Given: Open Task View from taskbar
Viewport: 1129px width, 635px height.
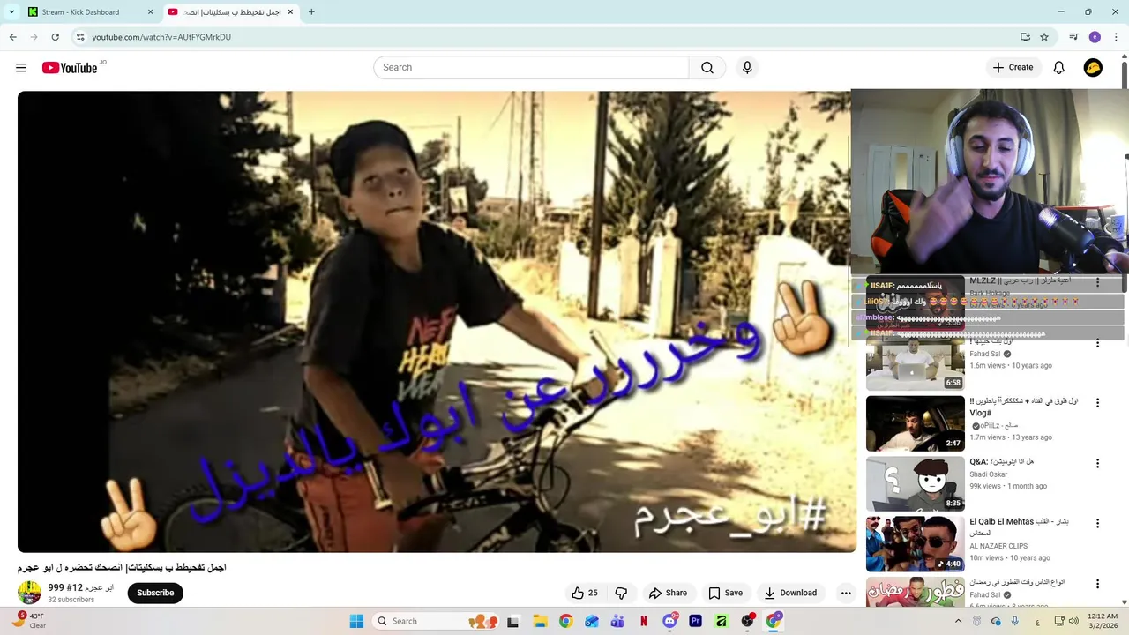Looking at the screenshot, I should pos(513,621).
